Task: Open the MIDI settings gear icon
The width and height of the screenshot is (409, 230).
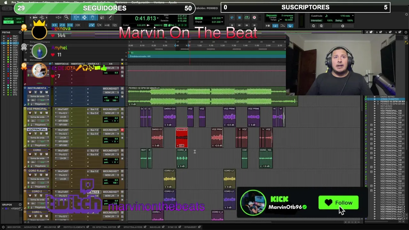Action: (343, 26)
